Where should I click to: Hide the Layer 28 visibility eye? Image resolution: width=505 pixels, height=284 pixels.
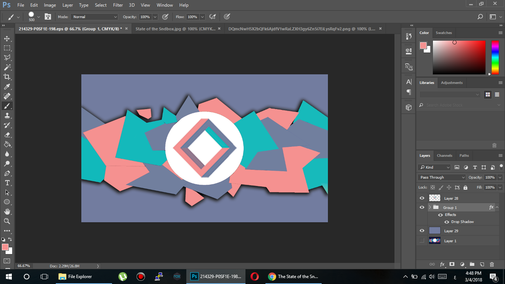coord(422,198)
